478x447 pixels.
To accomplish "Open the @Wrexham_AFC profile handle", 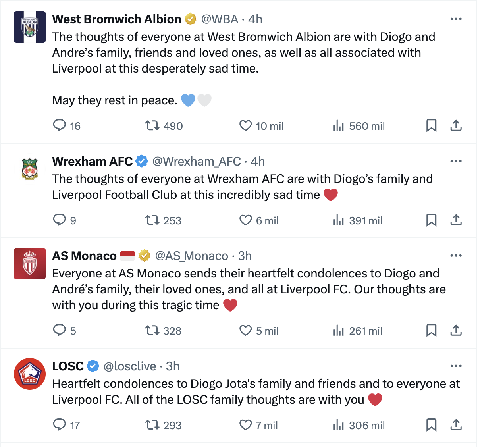I will (x=197, y=161).
